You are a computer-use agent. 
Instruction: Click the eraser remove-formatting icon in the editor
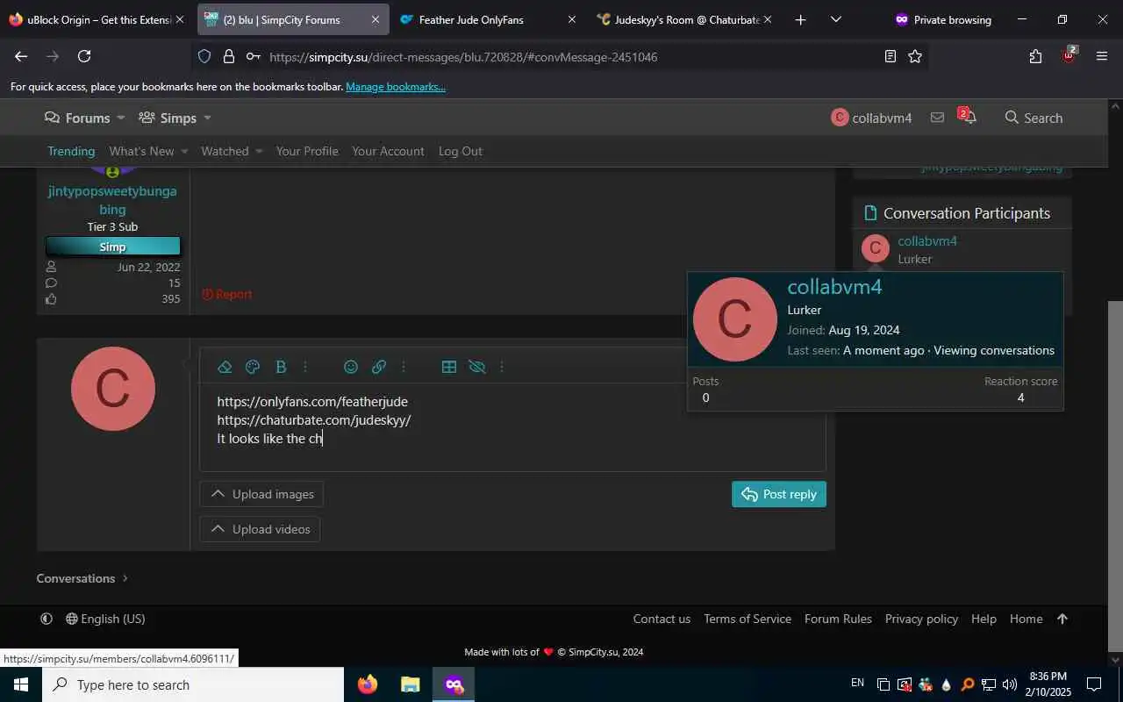pyautogui.click(x=225, y=367)
